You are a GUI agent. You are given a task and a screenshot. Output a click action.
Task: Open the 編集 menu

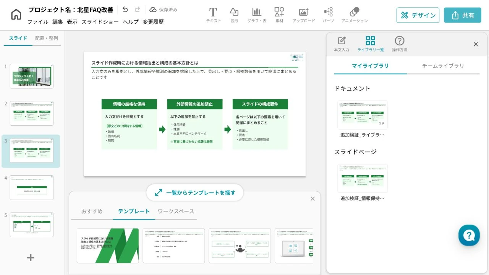tap(58, 22)
